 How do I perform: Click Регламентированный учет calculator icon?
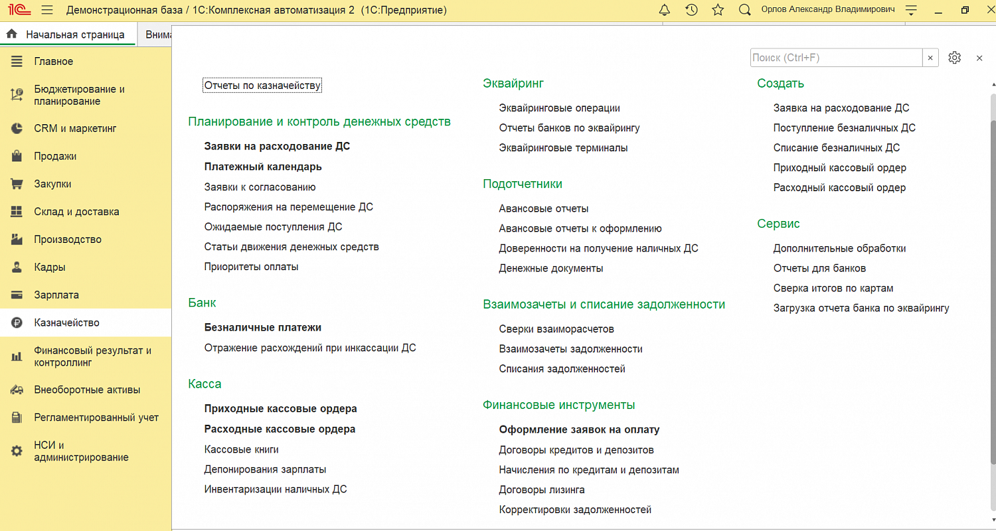pyautogui.click(x=17, y=417)
